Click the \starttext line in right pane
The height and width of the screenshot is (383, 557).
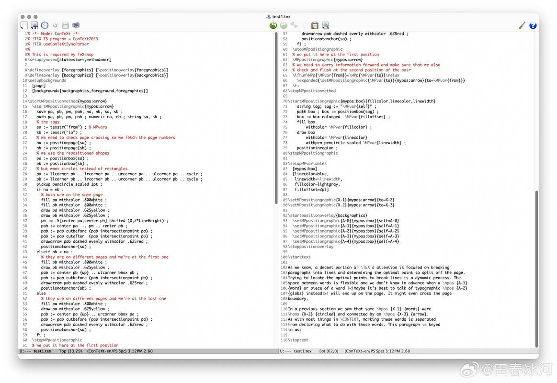(x=299, y=257)
